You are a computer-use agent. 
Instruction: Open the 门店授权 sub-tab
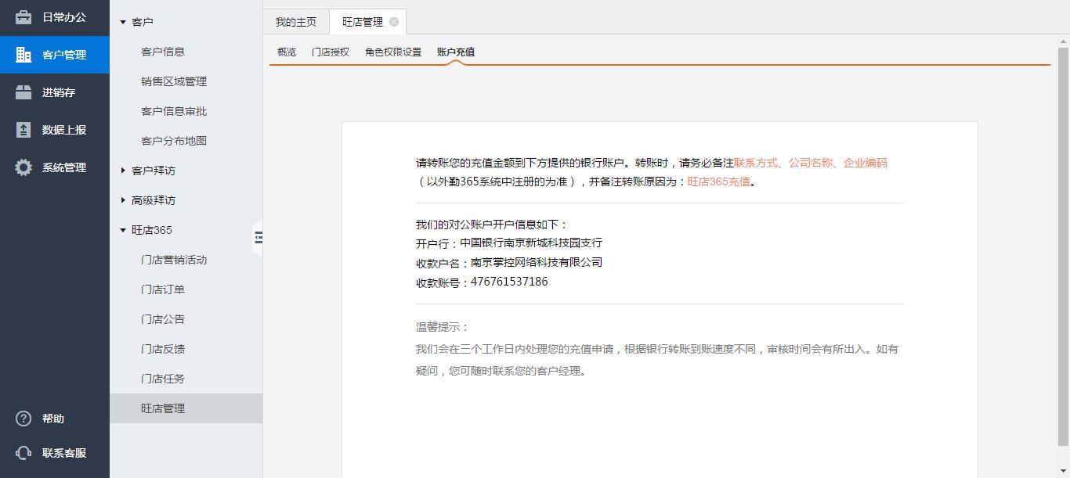pyautogui.click(x=331, y=52)
